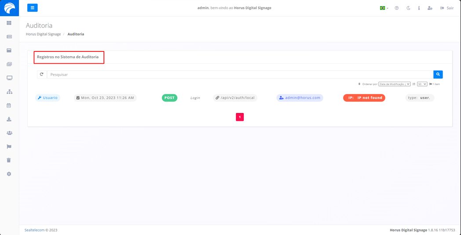Click the admin@horus.com user badge

[x=300, y=98]
